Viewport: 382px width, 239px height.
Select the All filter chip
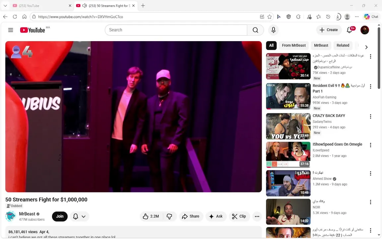pos(271,45)
